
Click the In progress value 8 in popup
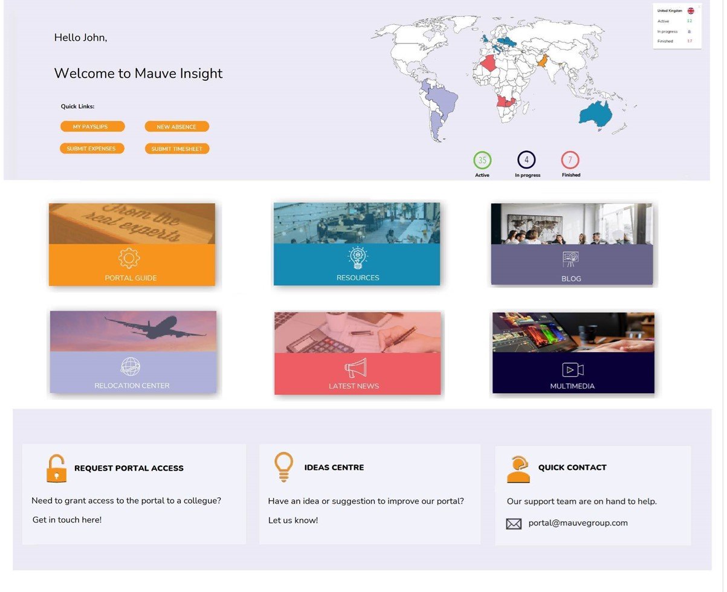689,31
